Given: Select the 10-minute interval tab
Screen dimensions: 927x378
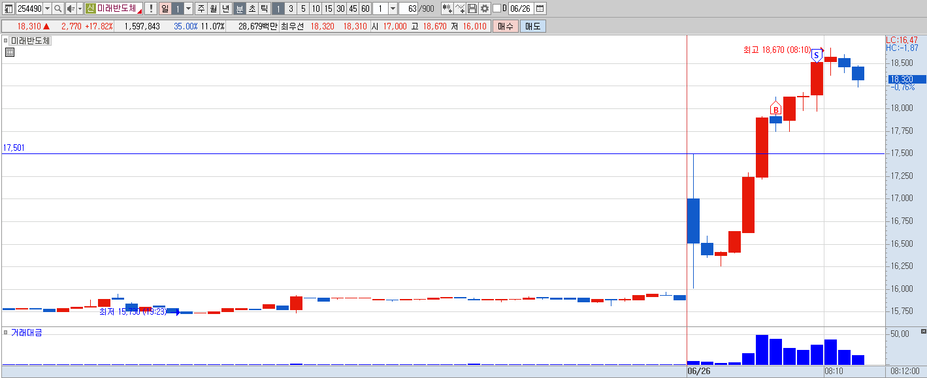Looking at the screenshot, I should [x=316, y=8].
